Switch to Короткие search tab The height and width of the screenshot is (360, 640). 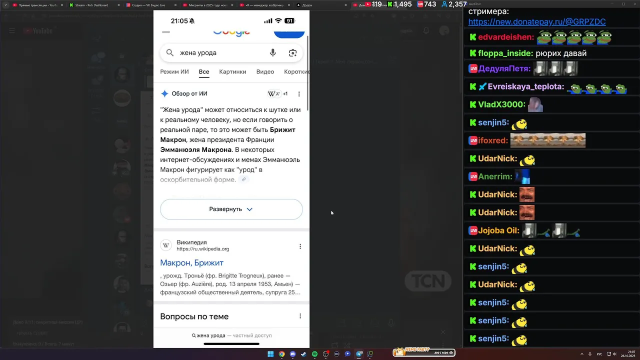click(296, 71)
